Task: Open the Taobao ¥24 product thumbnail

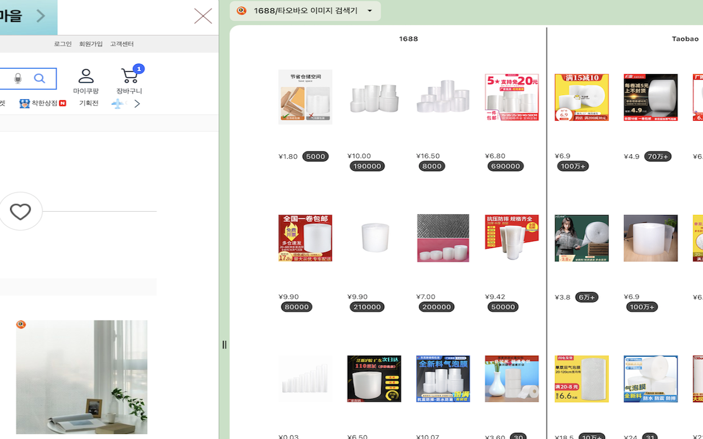Action: pyautogui.click(x=651, y=379)
